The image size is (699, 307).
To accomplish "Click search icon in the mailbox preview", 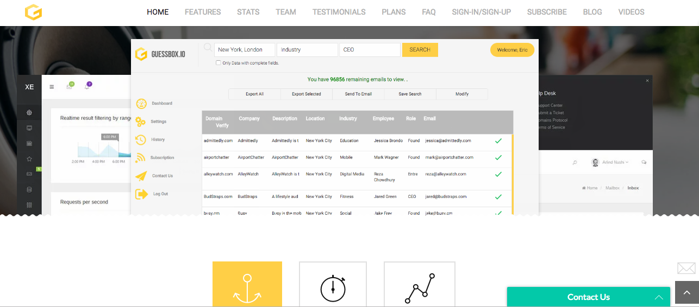I will pos(575,162).
